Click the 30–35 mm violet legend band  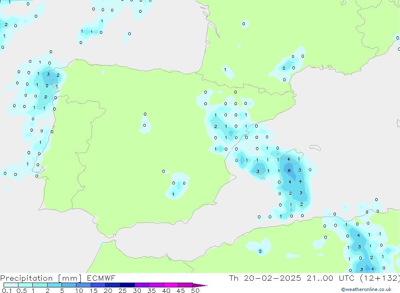(x=142, y=285)
